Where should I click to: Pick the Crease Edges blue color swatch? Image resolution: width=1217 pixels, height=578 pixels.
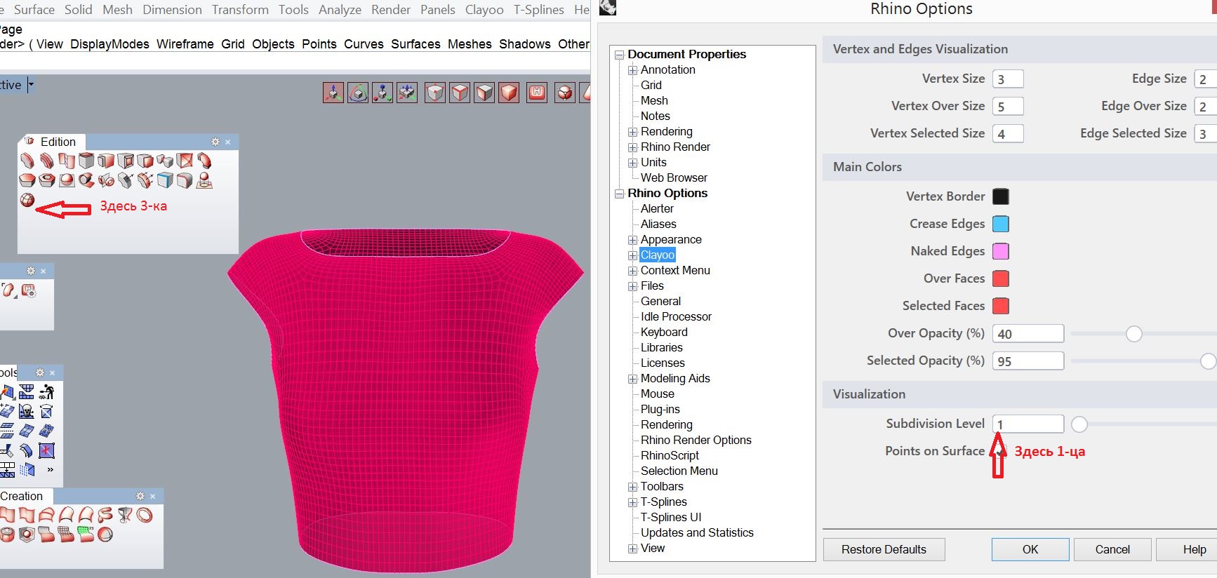[1000, 224]
